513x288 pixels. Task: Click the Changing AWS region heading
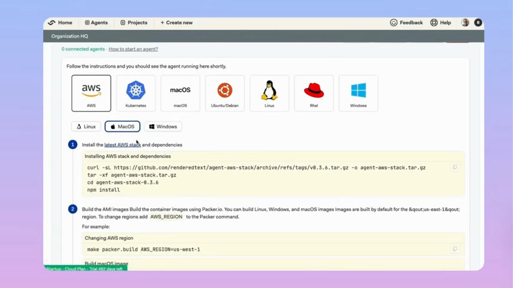pyautogui.click(x=109, y=238)
